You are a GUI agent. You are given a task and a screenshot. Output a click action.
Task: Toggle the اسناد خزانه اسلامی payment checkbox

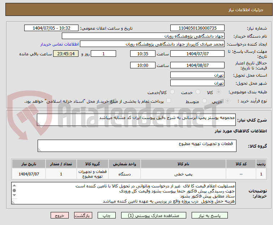click(168, 101)
